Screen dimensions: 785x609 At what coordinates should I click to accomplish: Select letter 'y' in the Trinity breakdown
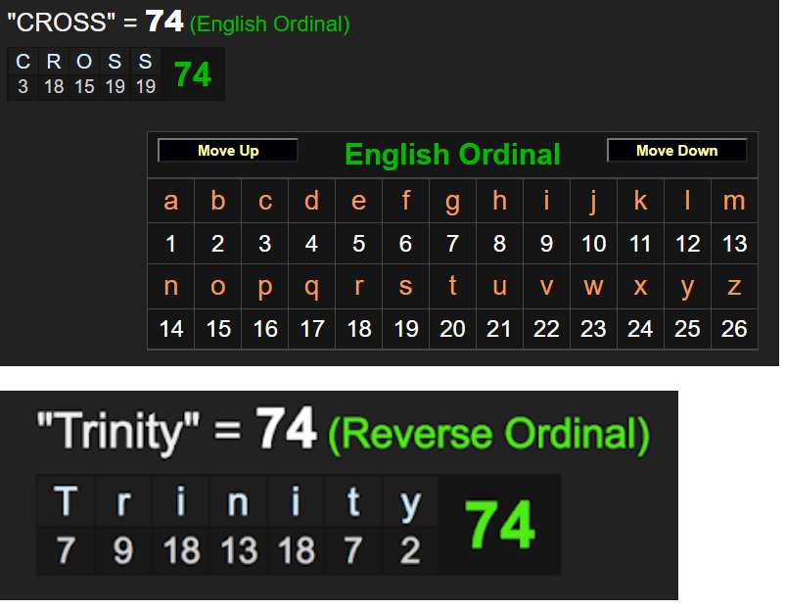410,503
